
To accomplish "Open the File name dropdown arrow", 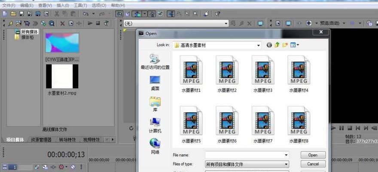I will [x=286, y=155].
